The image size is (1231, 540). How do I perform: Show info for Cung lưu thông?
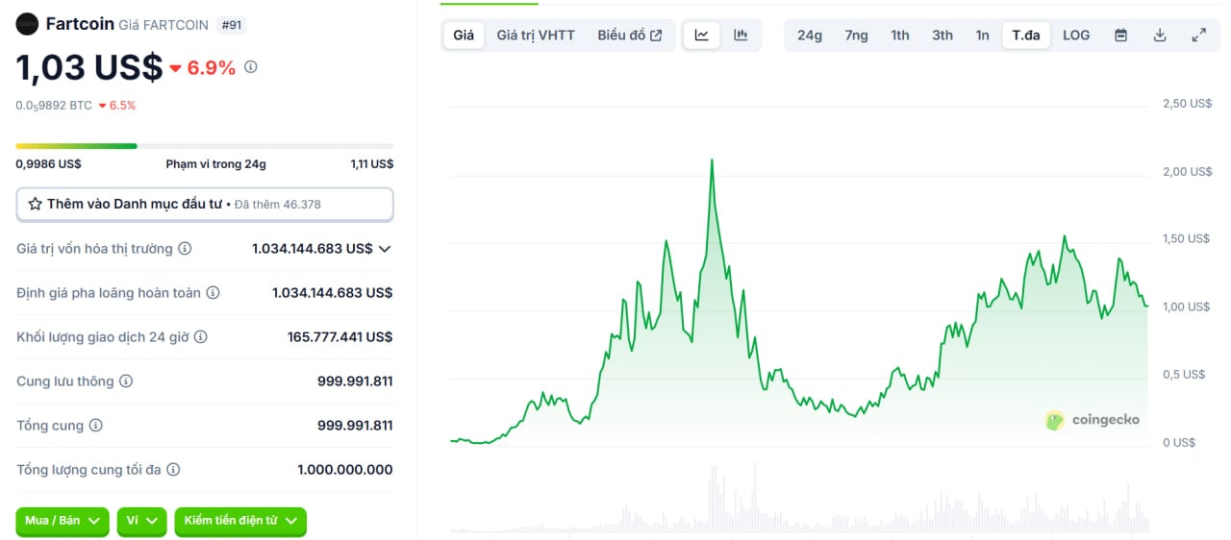(x=126, y=381)
